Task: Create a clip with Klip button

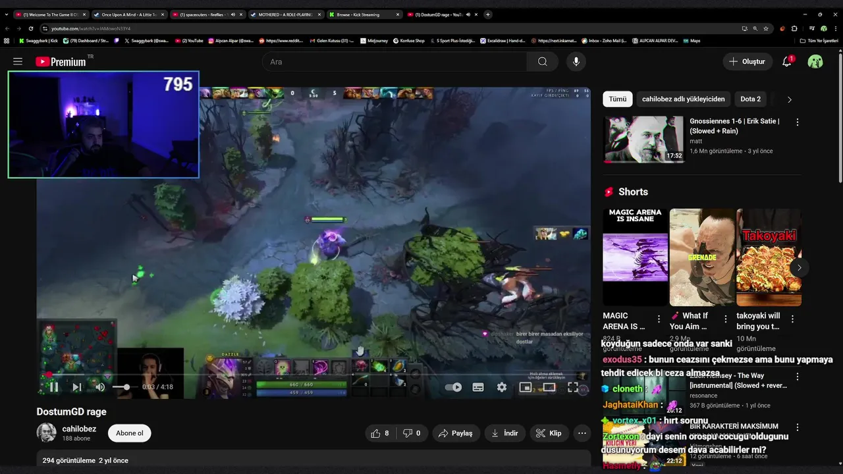Action: 549,433
